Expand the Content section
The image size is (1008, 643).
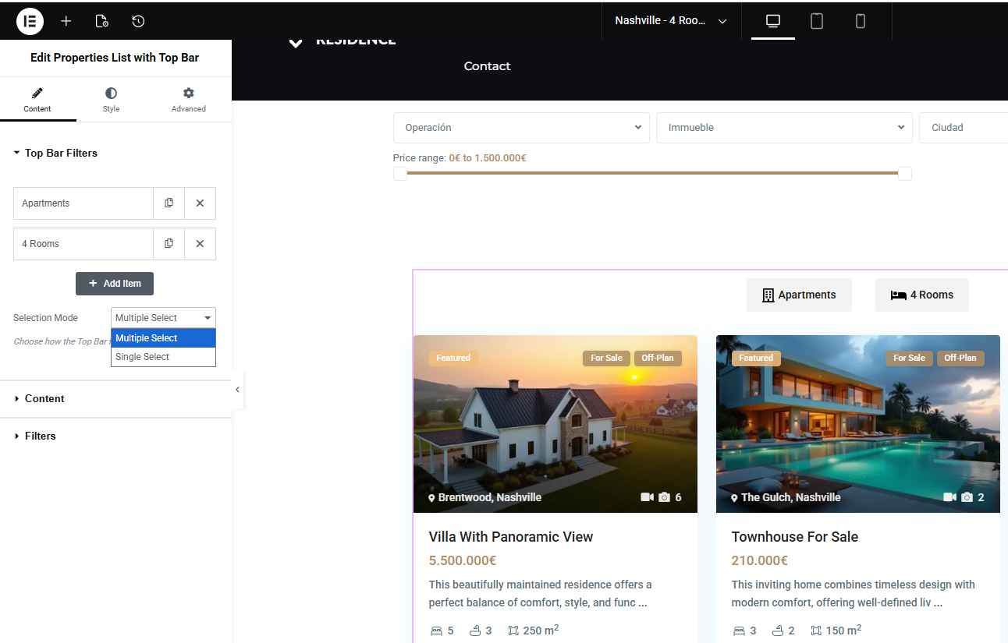44,398
